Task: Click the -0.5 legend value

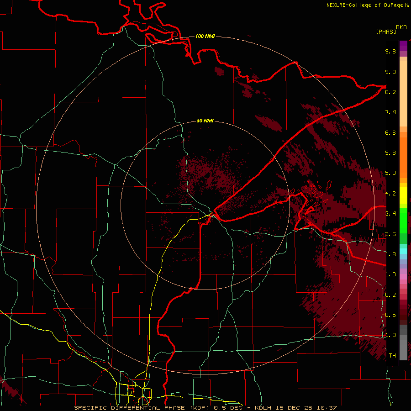Action: [x=389, y=315]
